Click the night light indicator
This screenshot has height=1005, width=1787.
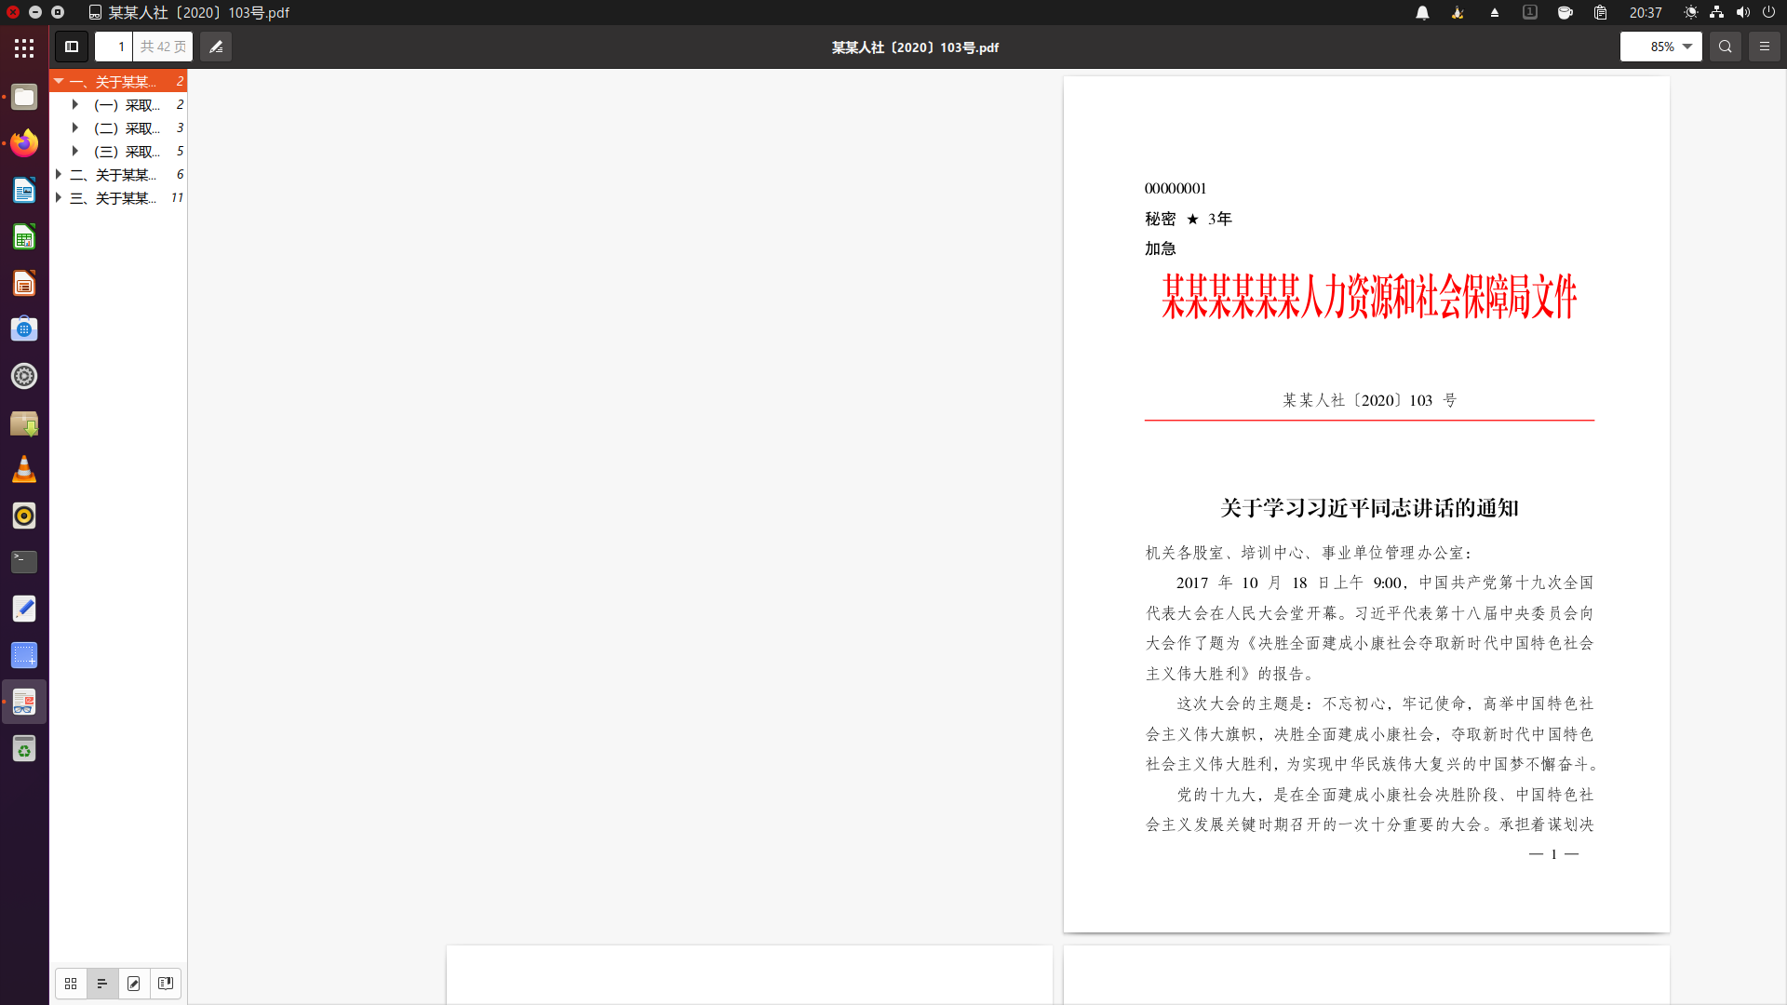point(1690,12)
